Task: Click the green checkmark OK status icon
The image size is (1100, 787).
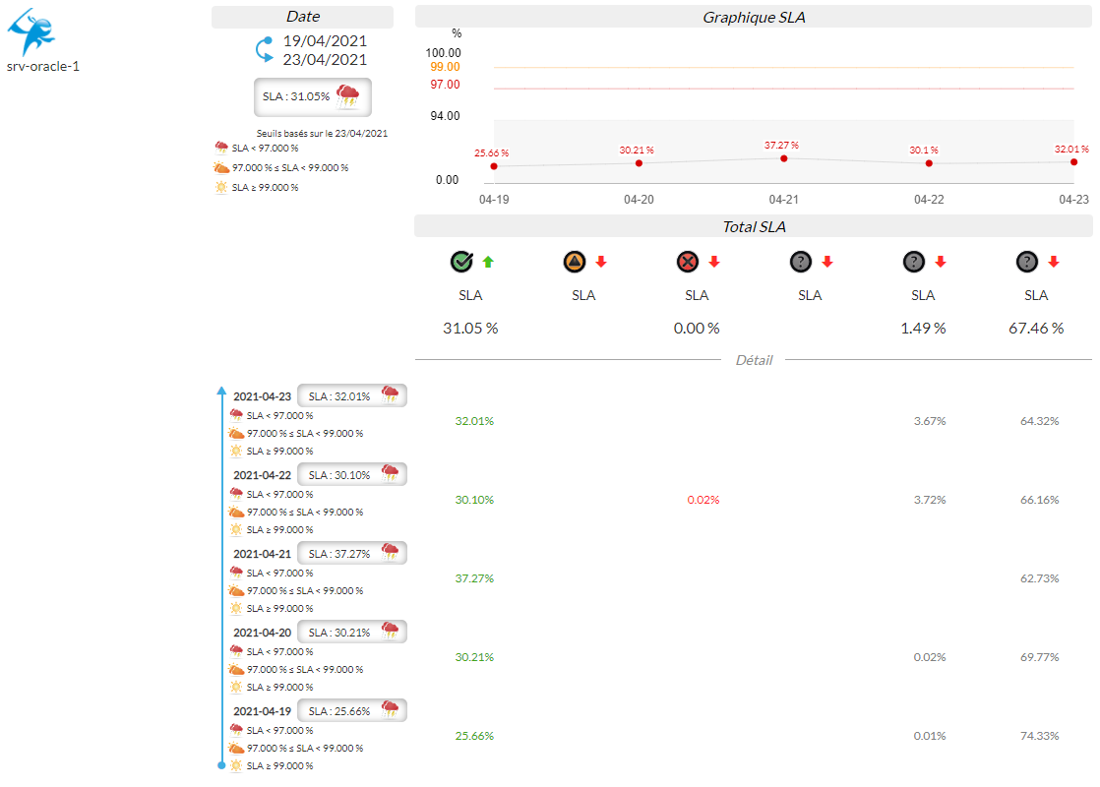Action: (461, 262)
